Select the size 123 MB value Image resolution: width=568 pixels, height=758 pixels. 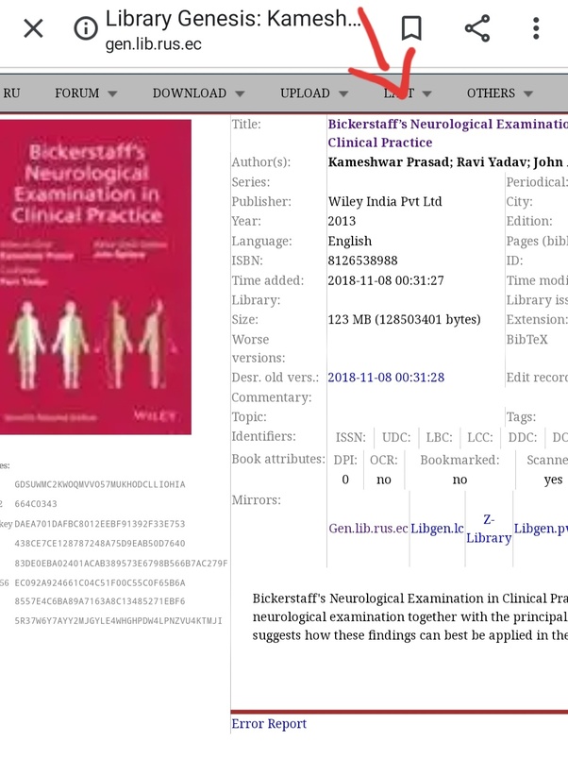[x=404, y=320]
